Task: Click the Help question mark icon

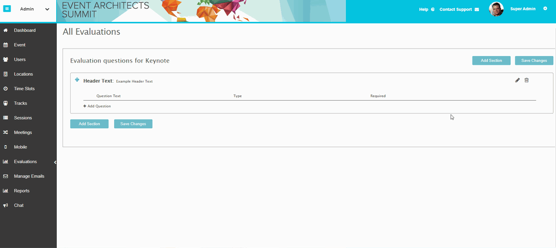Action: click(433, 10)
